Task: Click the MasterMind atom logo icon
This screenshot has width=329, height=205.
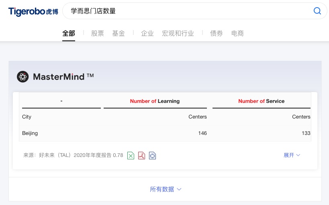Action: (x=22, y=76)
